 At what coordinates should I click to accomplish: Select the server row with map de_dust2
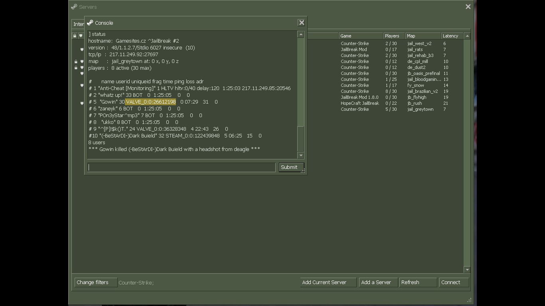tap(268, 67)
